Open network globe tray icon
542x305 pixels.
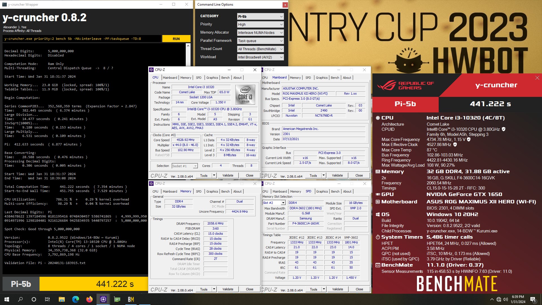[499, 299]
